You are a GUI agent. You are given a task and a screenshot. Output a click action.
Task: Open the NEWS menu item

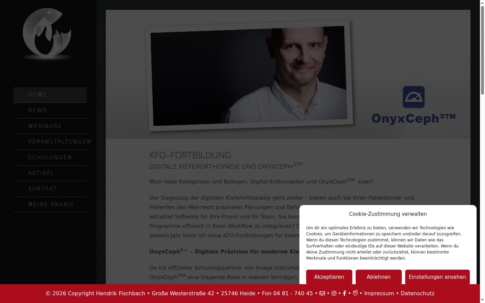pyautogui.click(x=50, y=110)
